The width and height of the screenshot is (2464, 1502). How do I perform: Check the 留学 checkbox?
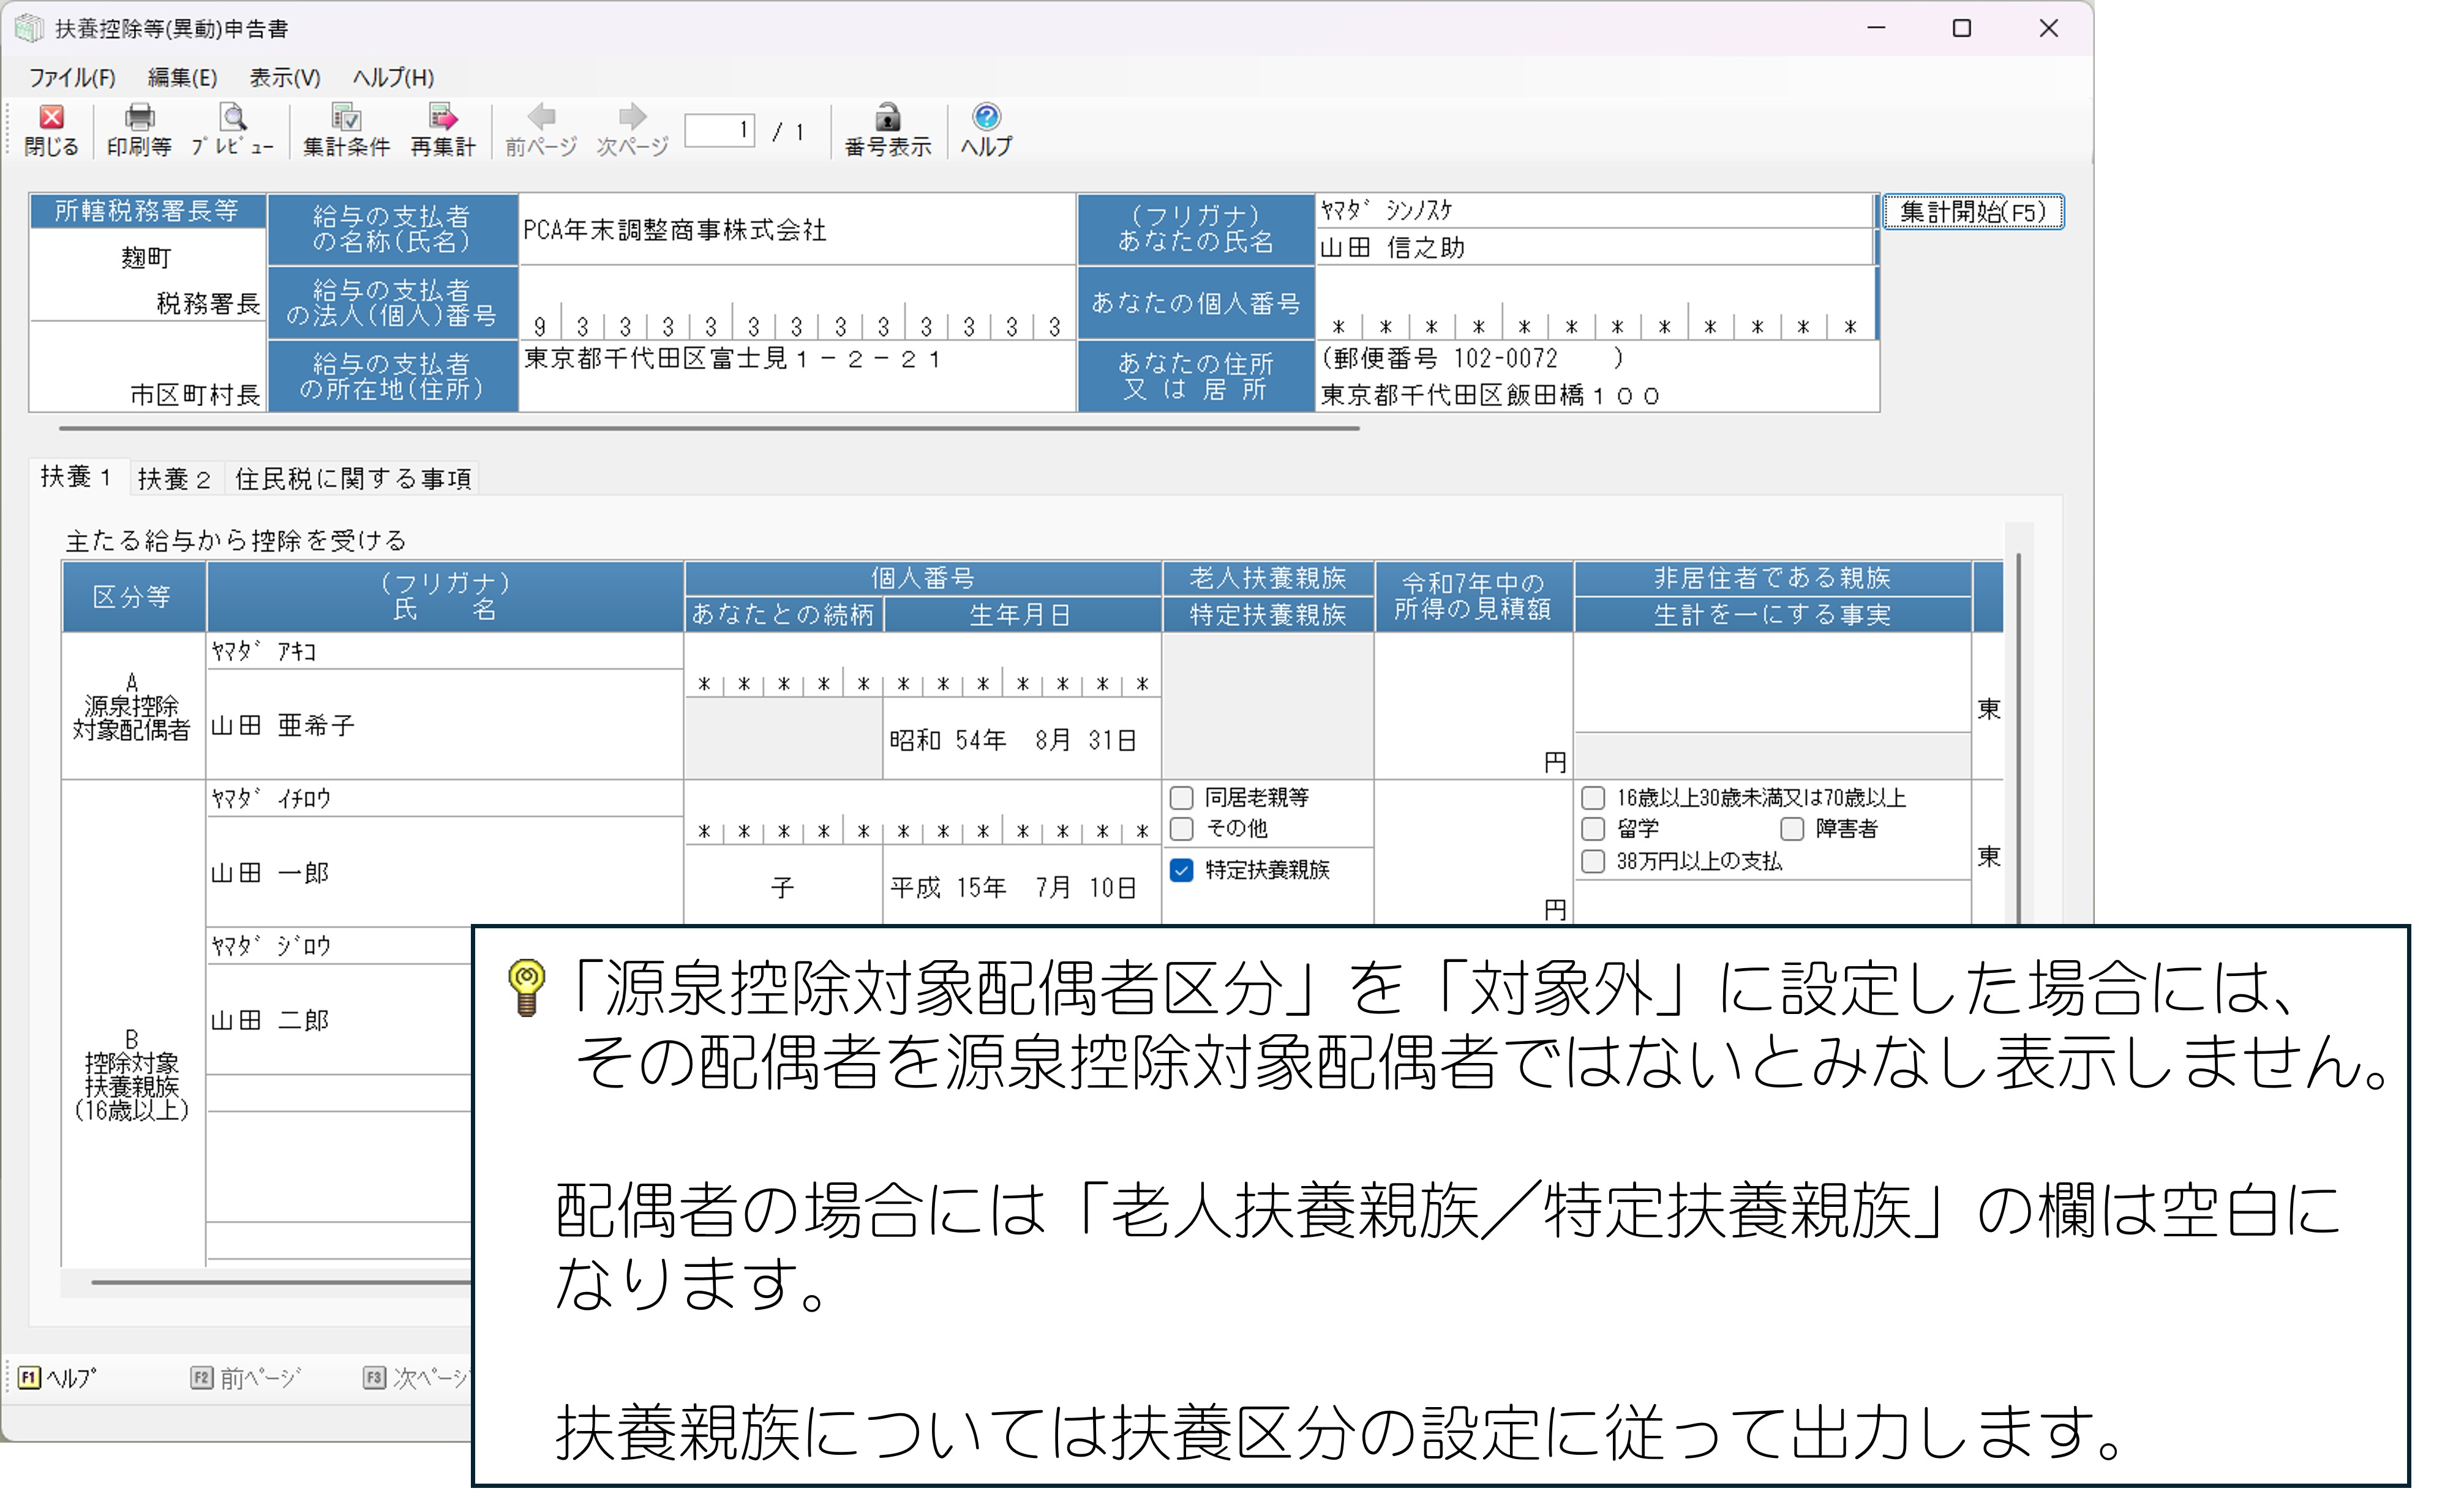(1593, 829)
